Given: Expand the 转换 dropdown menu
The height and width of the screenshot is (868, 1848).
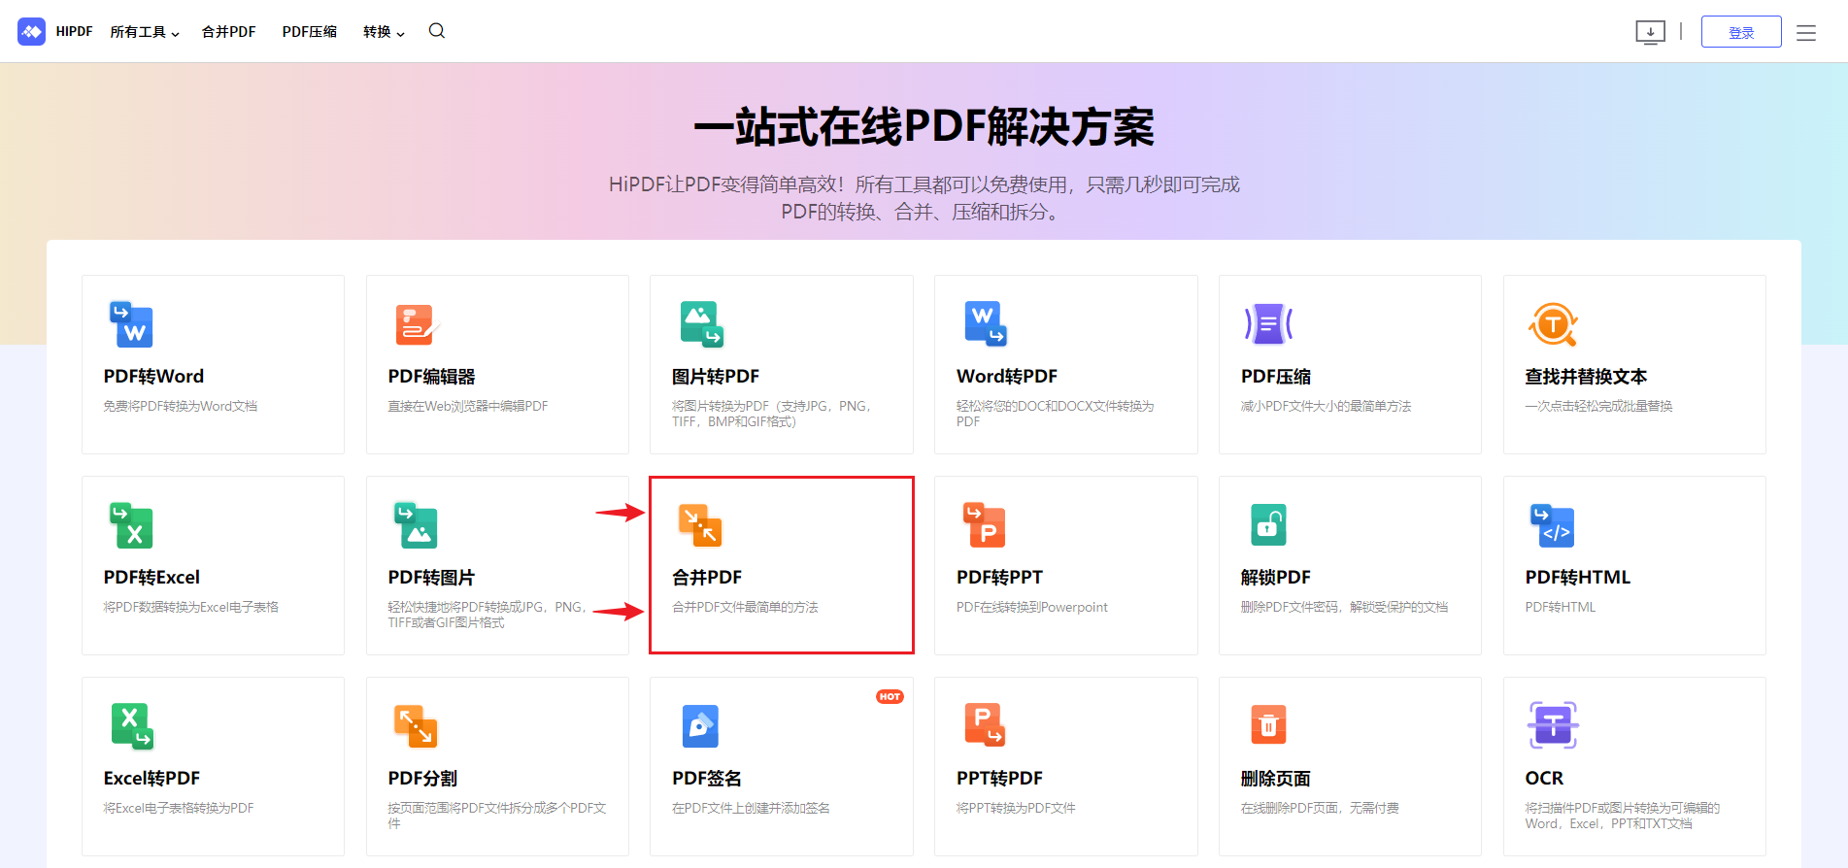Looking at the screenshot, I should 384,32.
